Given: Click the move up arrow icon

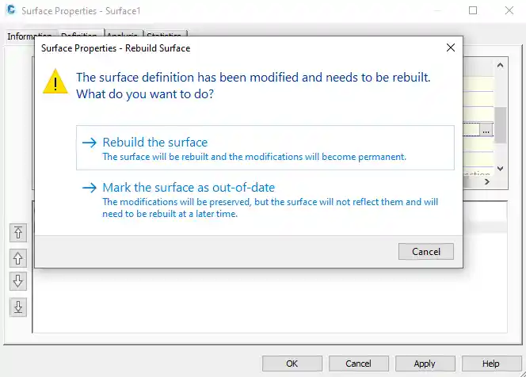Looking at the screenshot, I should point(19,257).
